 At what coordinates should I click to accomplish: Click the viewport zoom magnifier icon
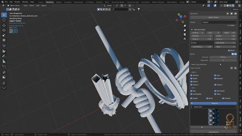coord(185,26)
